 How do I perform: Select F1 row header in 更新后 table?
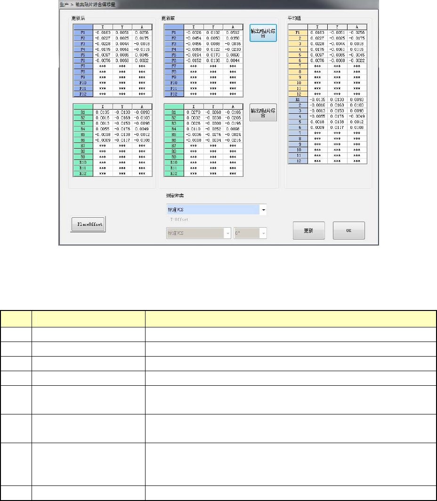83,32
